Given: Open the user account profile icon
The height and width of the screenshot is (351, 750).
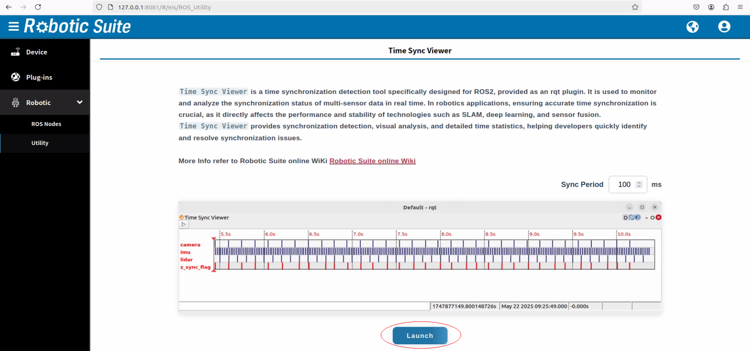Looking at the screenshot, I should pos(724,27).
